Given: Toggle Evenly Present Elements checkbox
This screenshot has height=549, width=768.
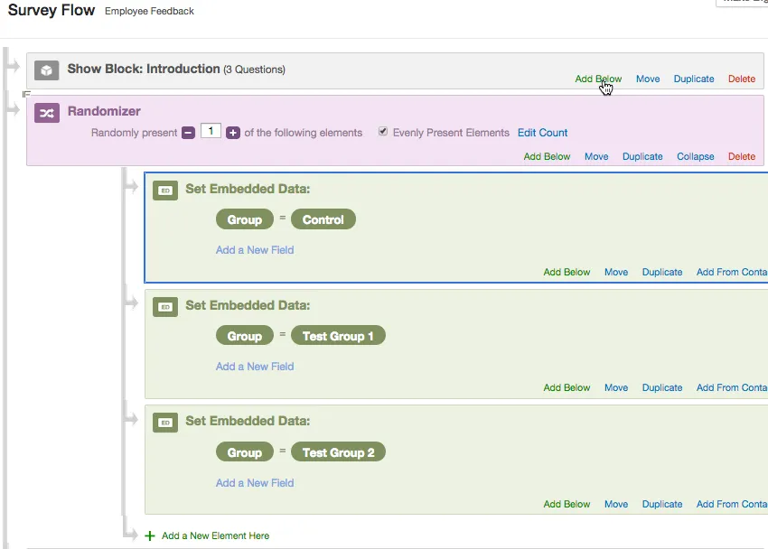Looking at the screenshot, I should (x=383, y=132).
